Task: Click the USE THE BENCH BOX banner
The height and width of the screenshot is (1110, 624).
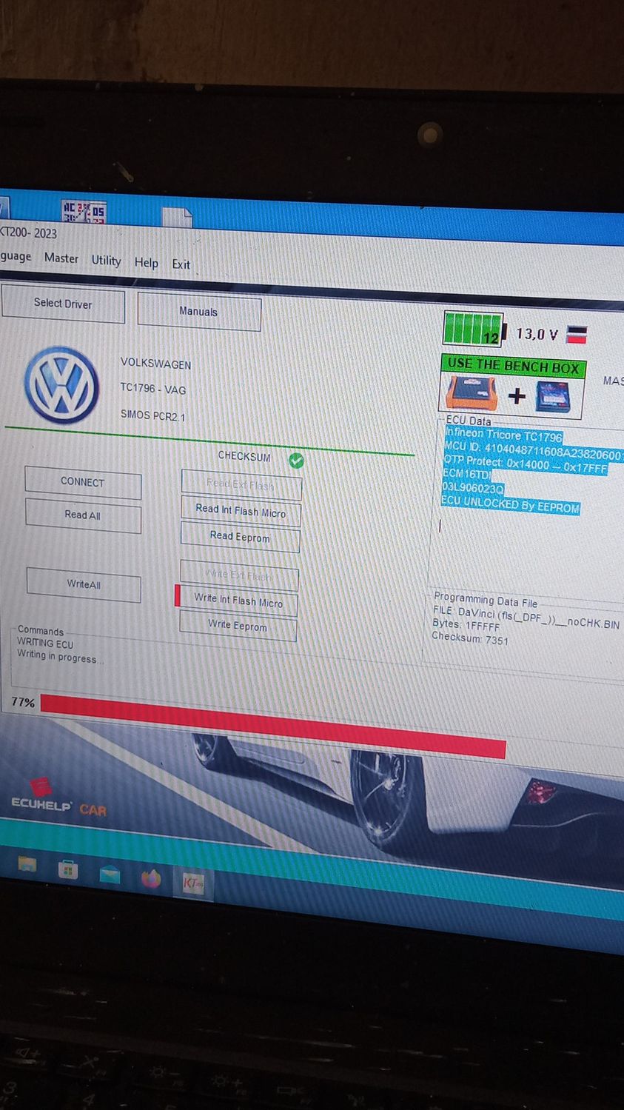Action: (x=514, y=365)
